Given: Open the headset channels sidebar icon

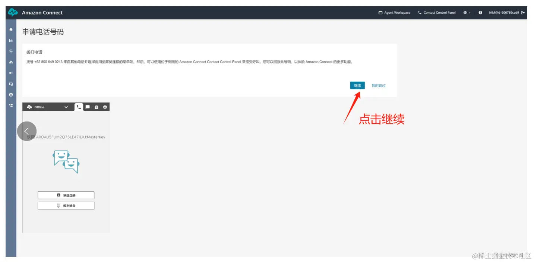Looking at the screenshot, I should coord(11,84).
